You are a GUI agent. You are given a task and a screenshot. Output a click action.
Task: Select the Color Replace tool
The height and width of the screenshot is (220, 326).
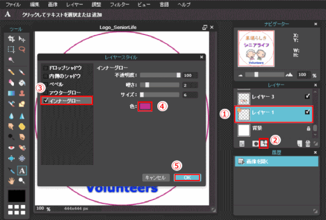(11, 104)
